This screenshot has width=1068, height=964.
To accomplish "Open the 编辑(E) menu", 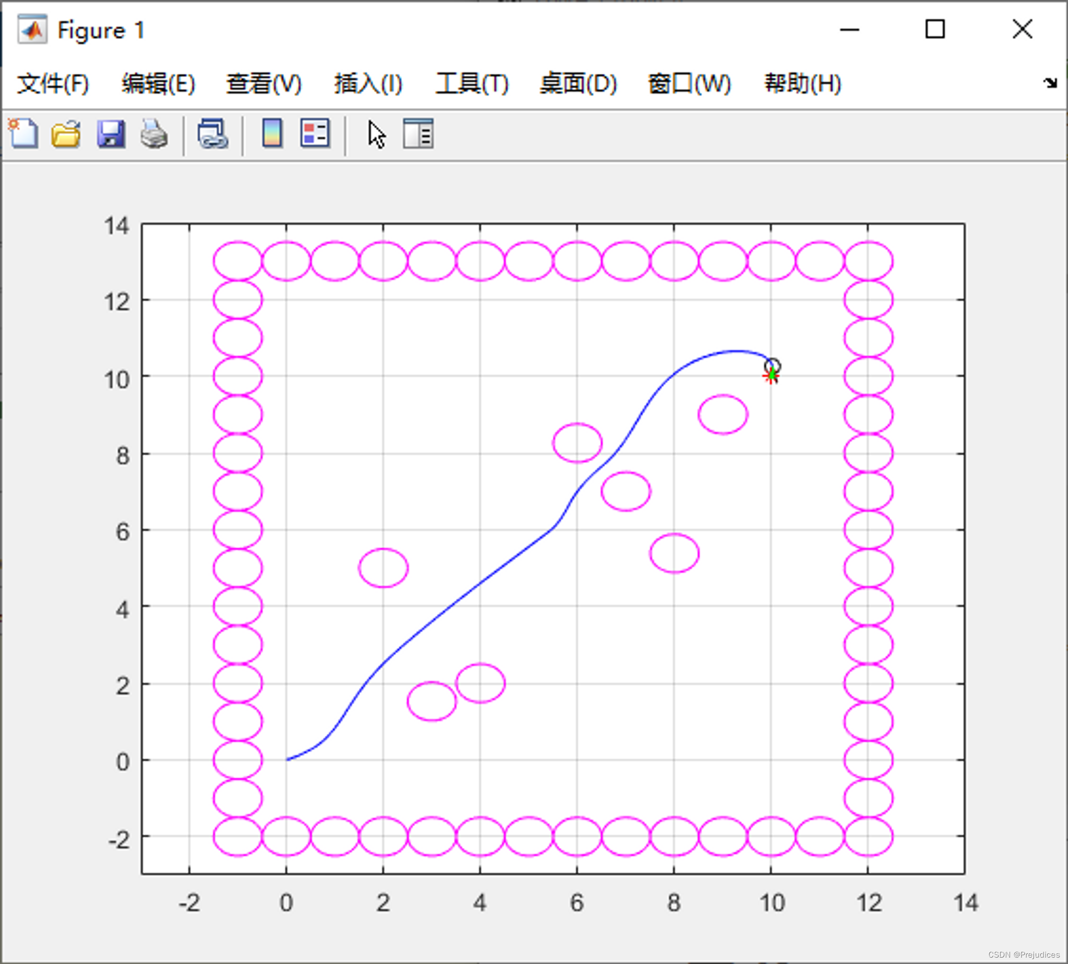I will click(158, 84).
